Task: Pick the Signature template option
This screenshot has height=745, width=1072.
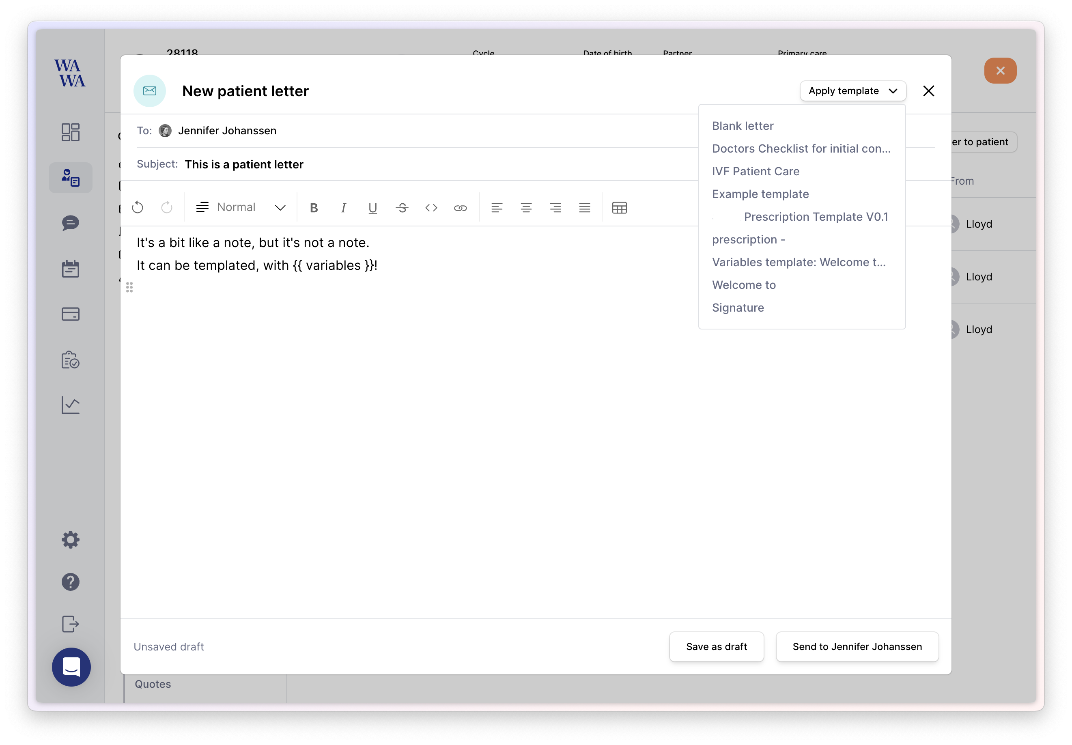Action: [x=738, y=308]
